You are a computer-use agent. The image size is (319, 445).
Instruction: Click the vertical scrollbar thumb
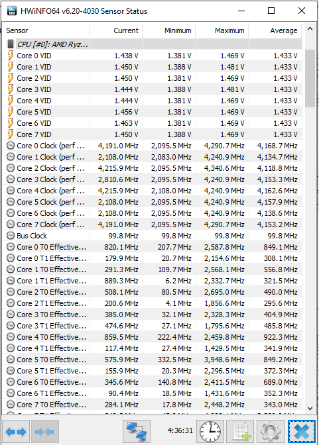310,78
